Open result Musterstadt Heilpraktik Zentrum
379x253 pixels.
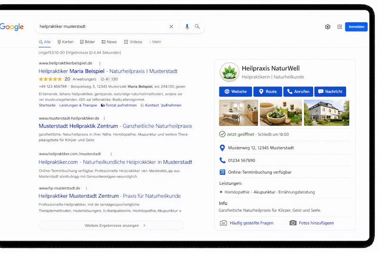pyautogui.click(x=115, y=126)
